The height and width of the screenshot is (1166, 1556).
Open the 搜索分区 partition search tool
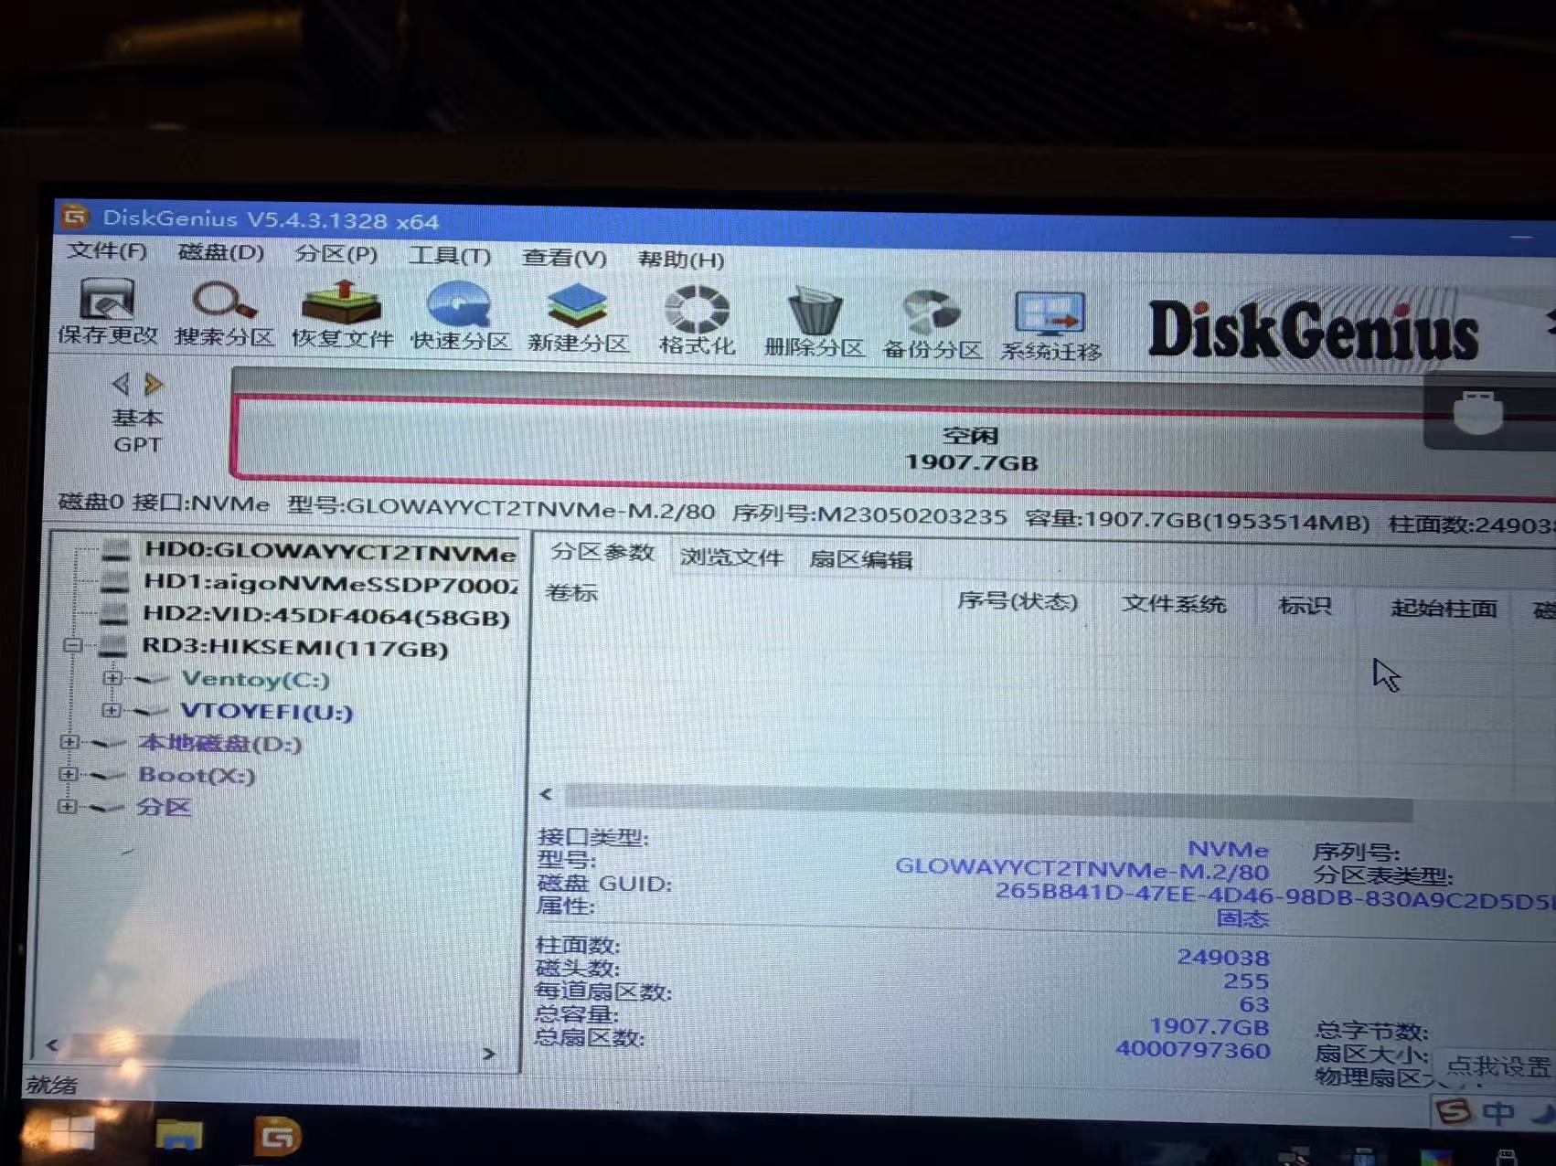[224, 313]
